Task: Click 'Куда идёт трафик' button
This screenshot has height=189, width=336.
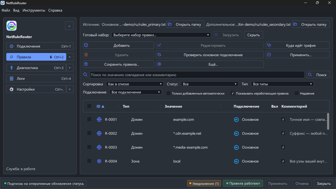Action: pyautogui.click(x=298, y=45)
